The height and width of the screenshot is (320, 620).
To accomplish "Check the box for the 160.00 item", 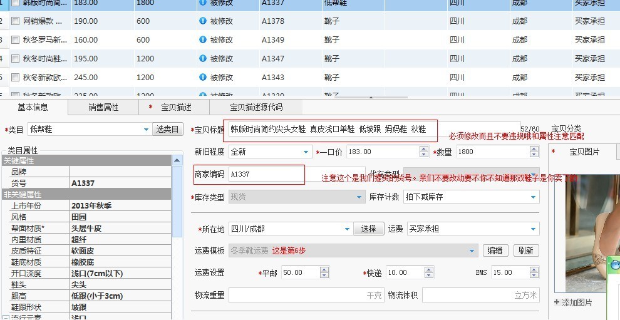I will (x=16, y=40).
